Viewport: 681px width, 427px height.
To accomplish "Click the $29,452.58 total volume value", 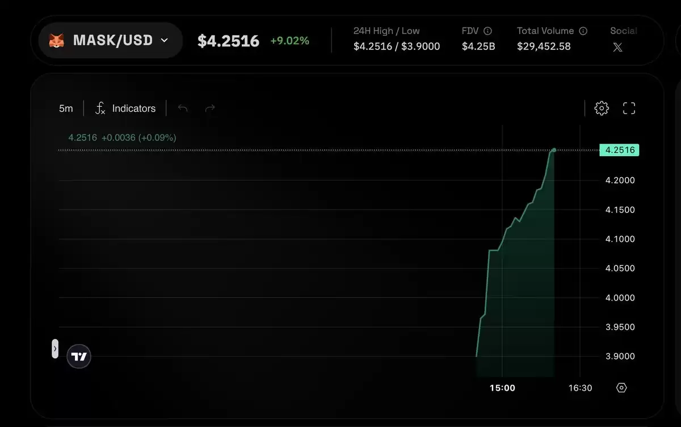I will (544, 47).
